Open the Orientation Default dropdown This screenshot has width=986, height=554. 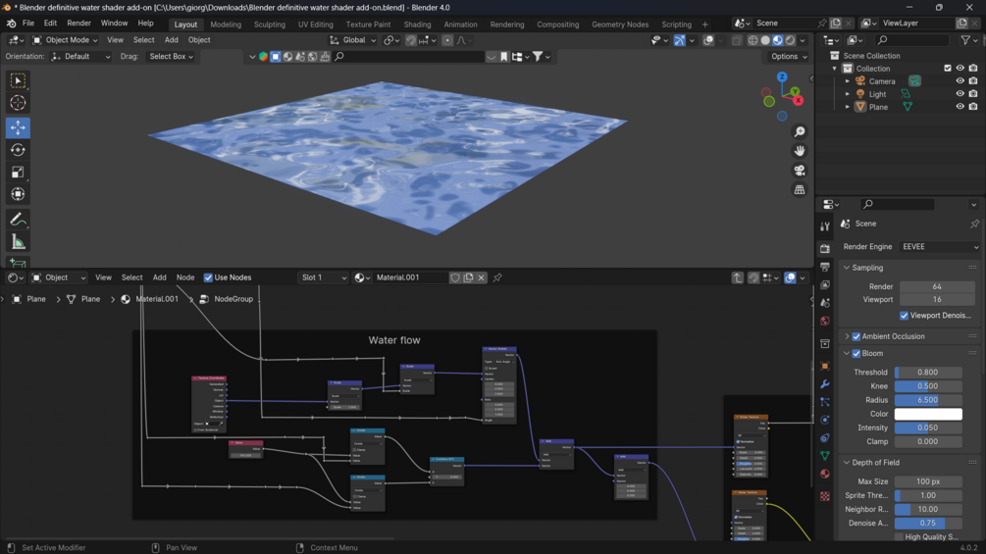(x=81, y=57)
